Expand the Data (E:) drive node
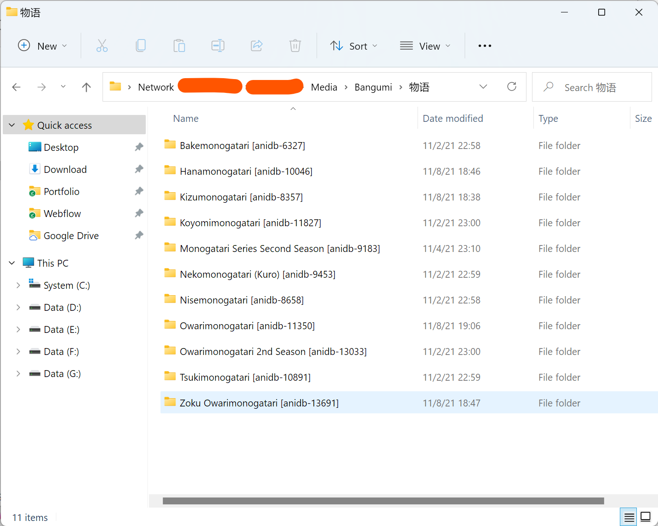Viewport: 658px width, 526px height. pos(18,329)
